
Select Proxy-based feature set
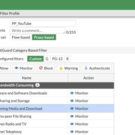click(x=44, y=37)
